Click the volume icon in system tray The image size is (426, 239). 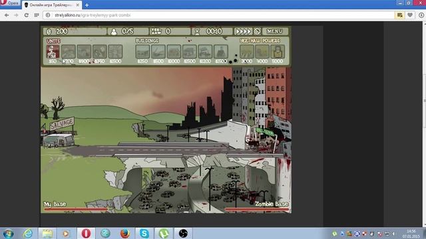pos(394,234)
